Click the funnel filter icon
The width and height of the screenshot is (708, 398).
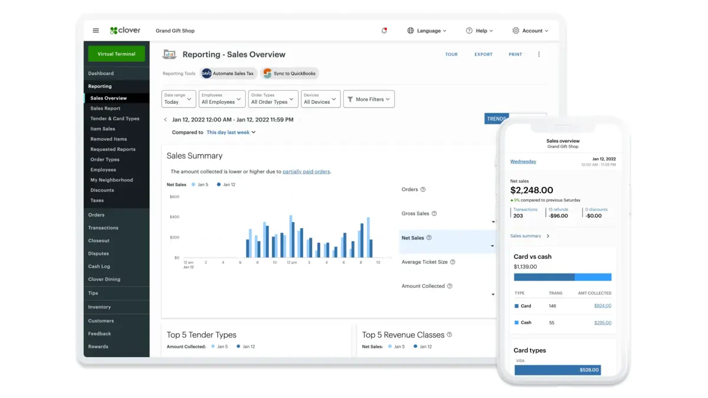click(x=349, y=99)
